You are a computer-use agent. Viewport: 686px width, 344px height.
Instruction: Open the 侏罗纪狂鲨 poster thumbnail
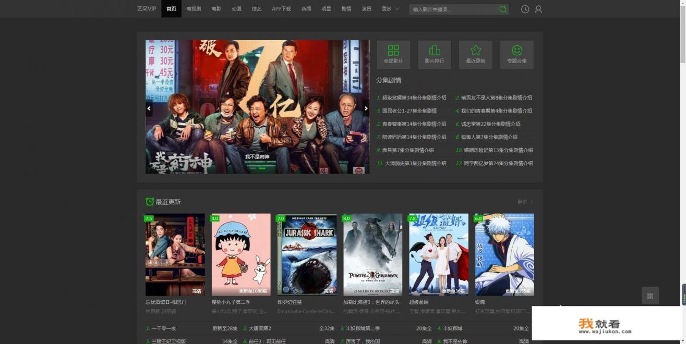pos(307,254)
